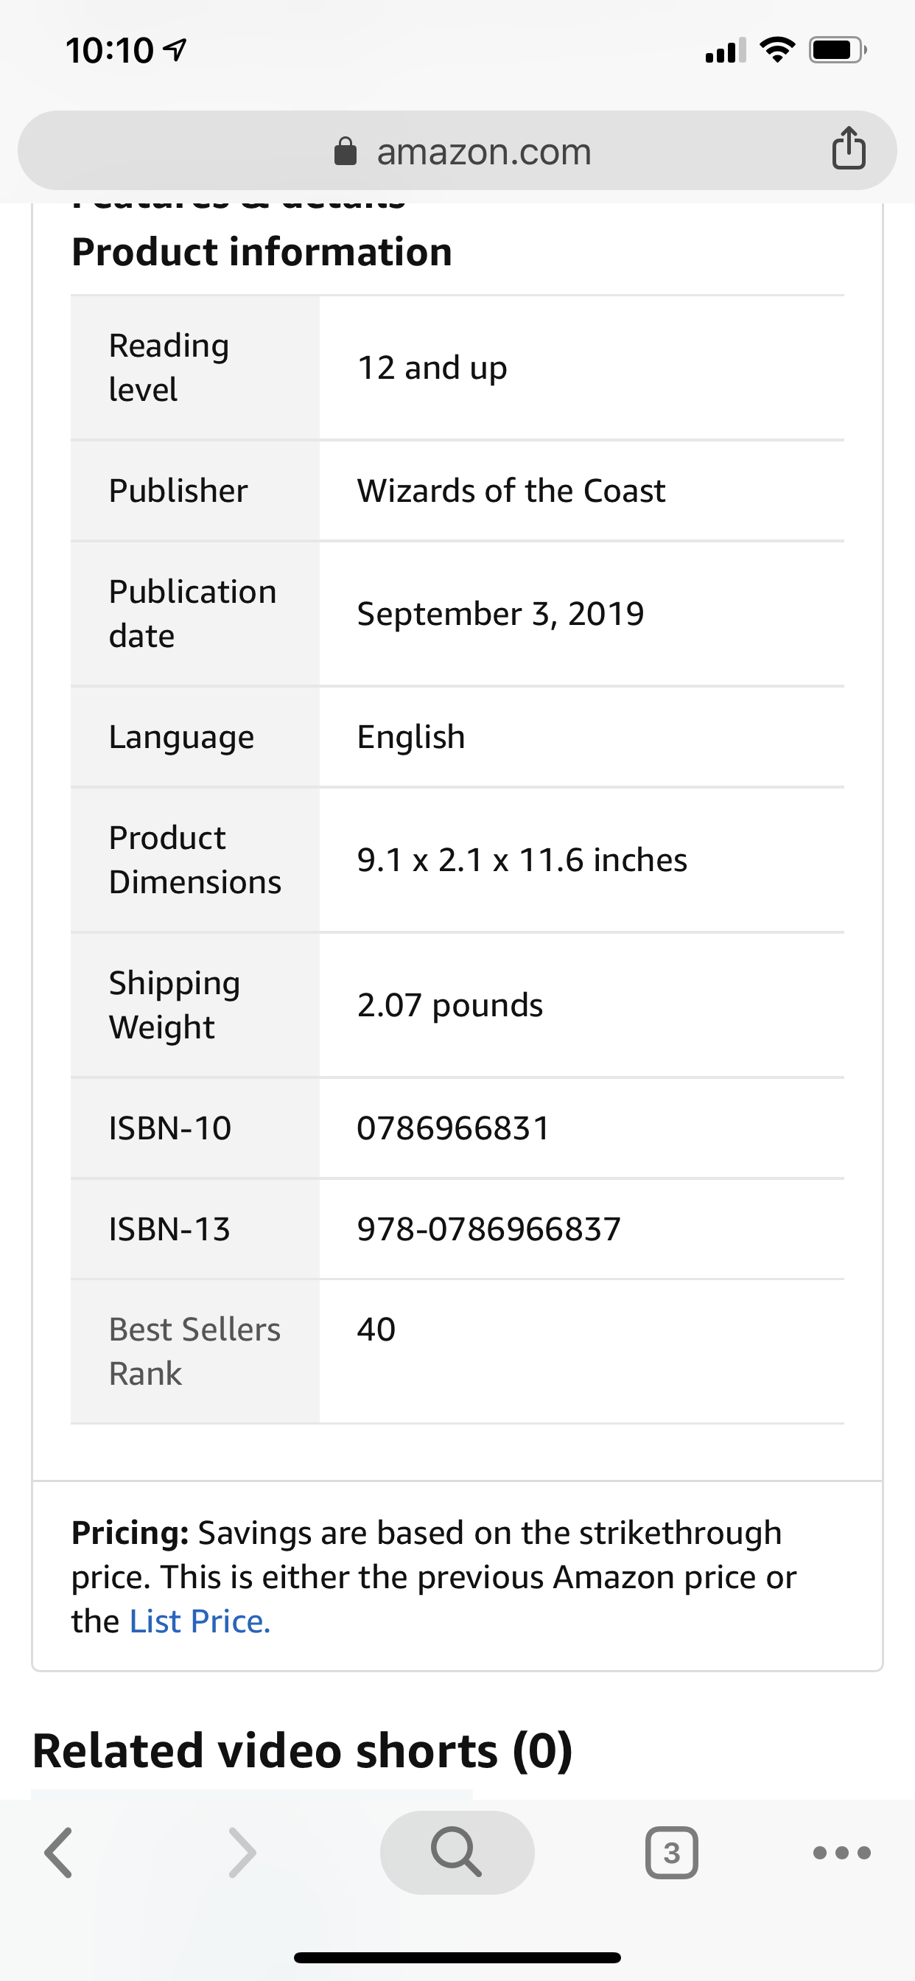Go forward with the right chevron
915x1981 pixels.
(242, 1853)
